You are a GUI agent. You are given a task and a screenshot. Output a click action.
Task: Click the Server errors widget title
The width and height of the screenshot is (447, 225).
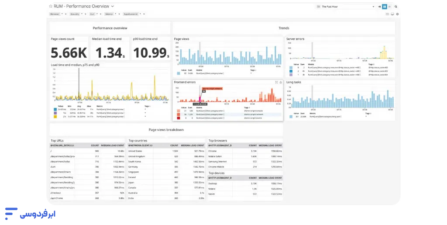pyautogui.click(x=296, y=39)
